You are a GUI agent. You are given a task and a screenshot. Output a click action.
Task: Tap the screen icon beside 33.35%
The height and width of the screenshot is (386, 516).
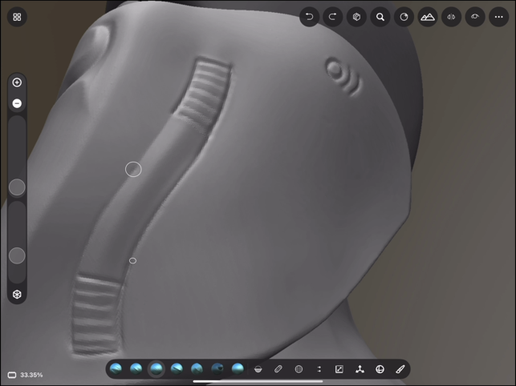click(12, 375)
